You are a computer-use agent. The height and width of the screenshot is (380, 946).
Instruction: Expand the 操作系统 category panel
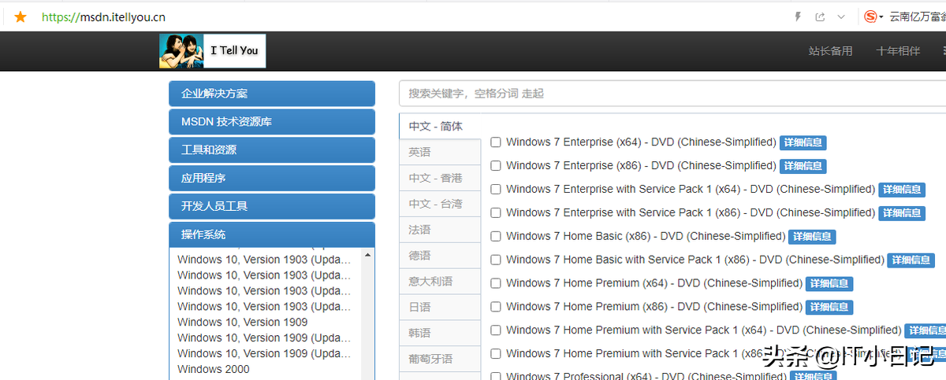pos(271,234)
